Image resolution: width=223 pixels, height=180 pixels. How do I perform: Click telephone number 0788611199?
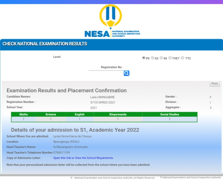tap(61, 153)
